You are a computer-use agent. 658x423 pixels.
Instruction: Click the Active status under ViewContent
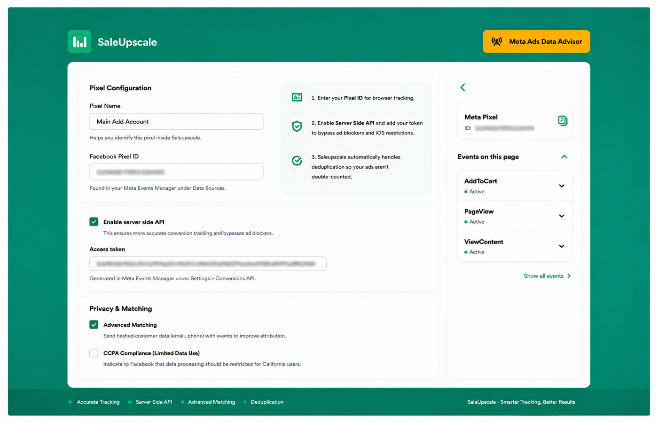[475, 252]
